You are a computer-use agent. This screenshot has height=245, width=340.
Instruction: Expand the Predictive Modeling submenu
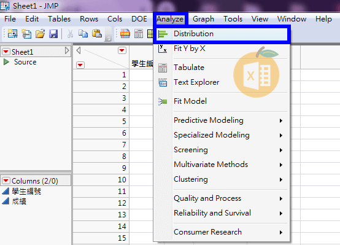point(281,120)
